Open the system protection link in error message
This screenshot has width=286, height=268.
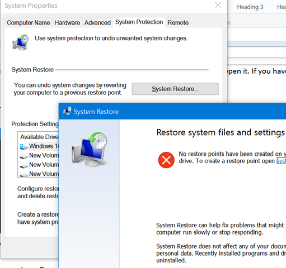click(x=281, y=161)
